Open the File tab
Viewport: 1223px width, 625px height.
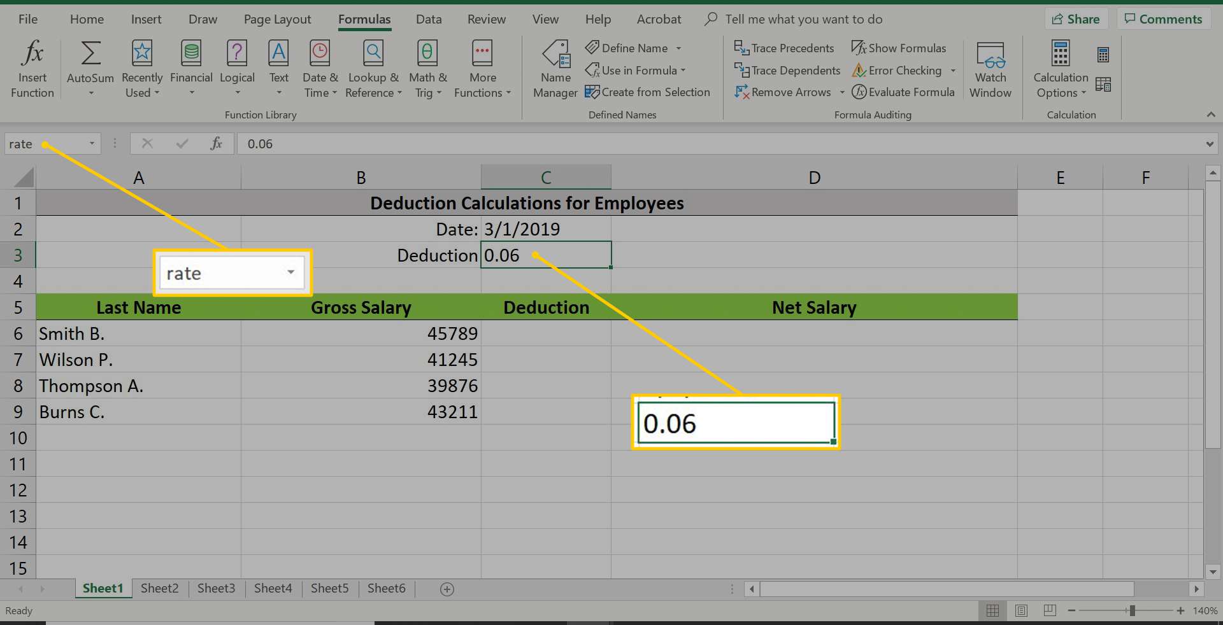pos(27,19)
